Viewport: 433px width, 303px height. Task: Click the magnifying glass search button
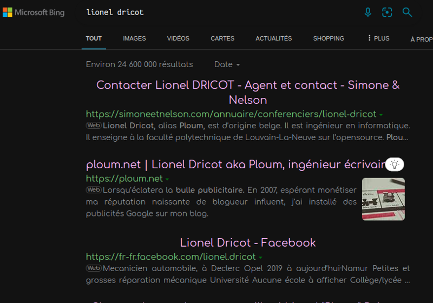[407, 12]
